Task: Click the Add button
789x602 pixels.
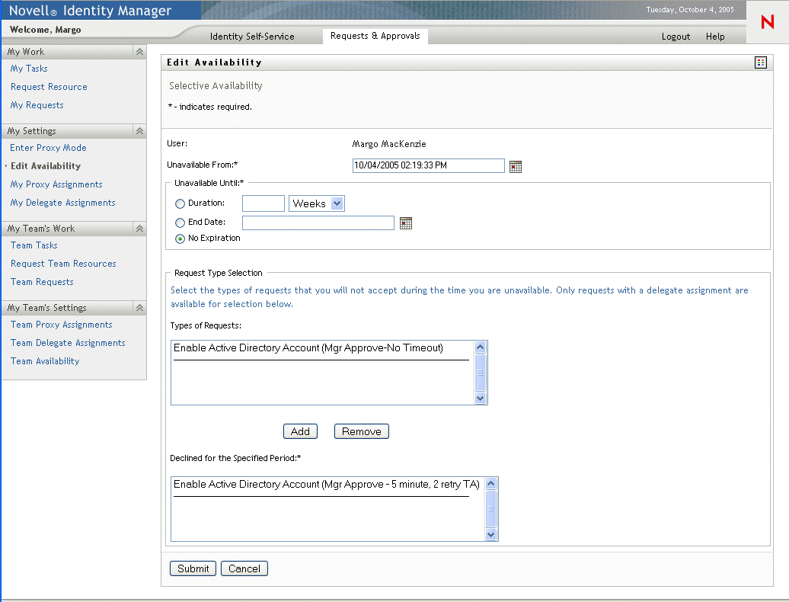Action: 300,431
